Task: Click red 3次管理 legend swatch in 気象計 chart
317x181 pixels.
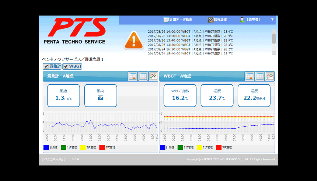Action: click(x=102, y=147)
